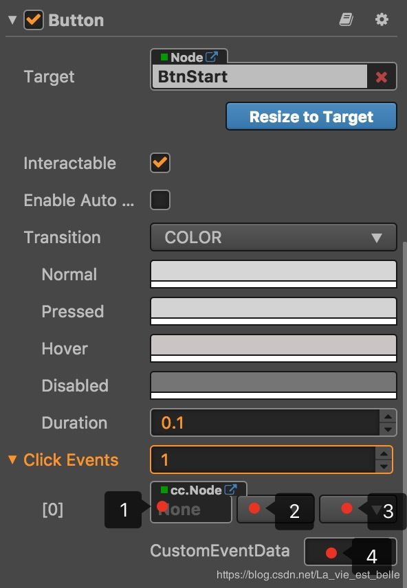Open the Button component help documentation icon
The width and height of the screenshot is (407, 588).
[346, 19]
